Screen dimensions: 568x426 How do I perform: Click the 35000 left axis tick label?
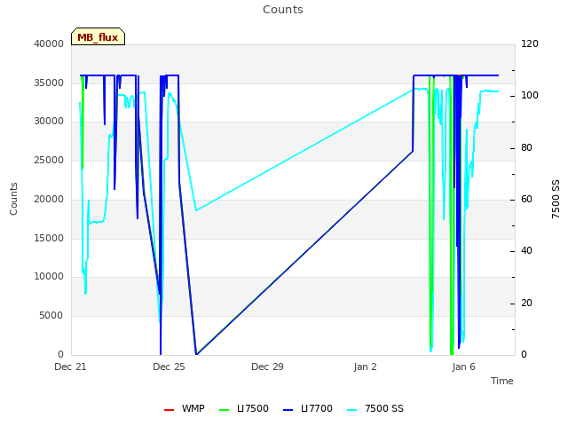(x=49, y=83)
